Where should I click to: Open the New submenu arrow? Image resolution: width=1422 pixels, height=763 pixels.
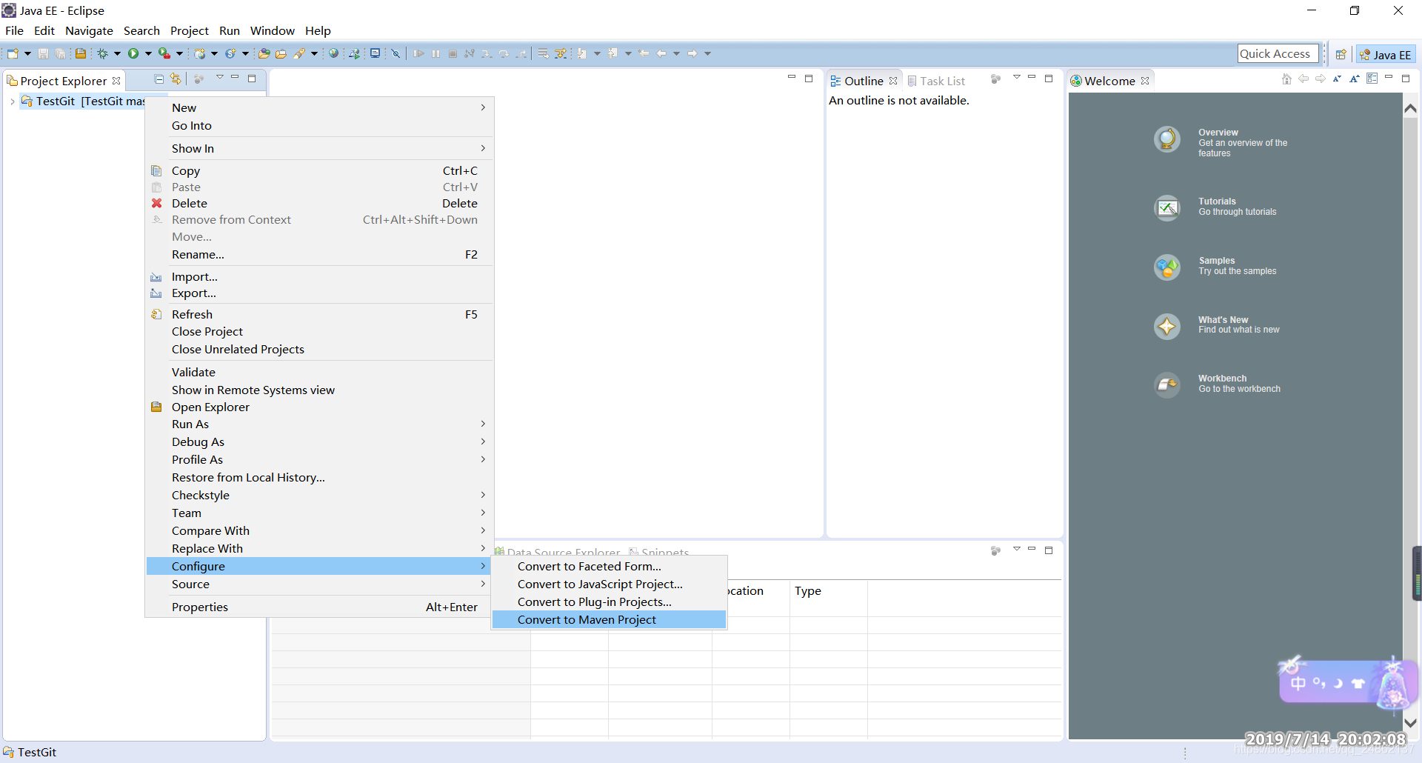point(483,107)
